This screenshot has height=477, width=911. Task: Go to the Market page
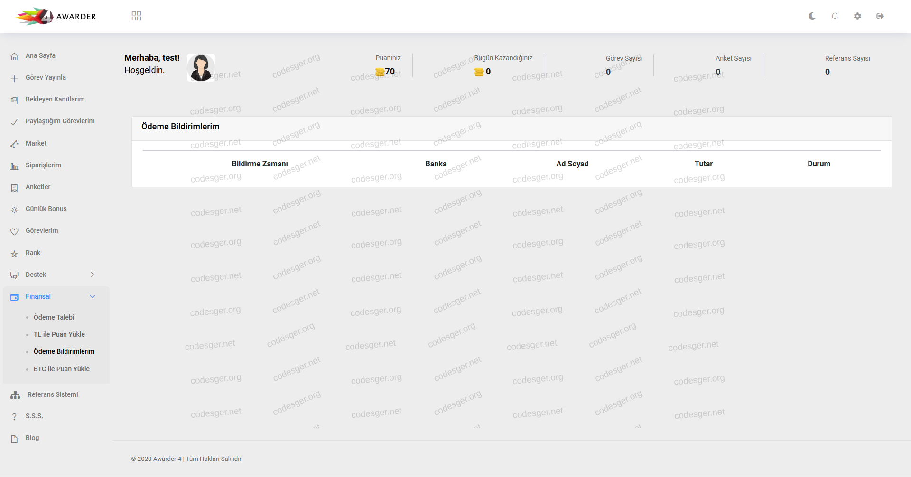pos(36,143)
